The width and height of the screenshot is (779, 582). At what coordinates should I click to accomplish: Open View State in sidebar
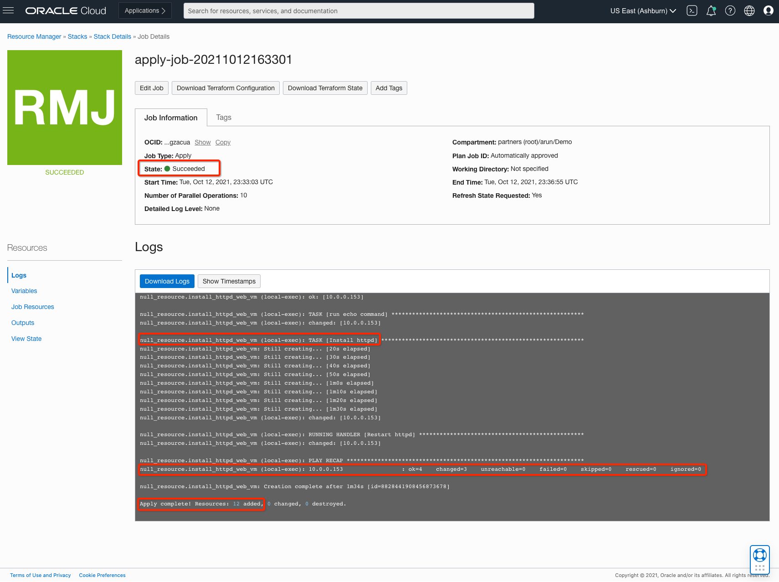[x=26, y=339]
